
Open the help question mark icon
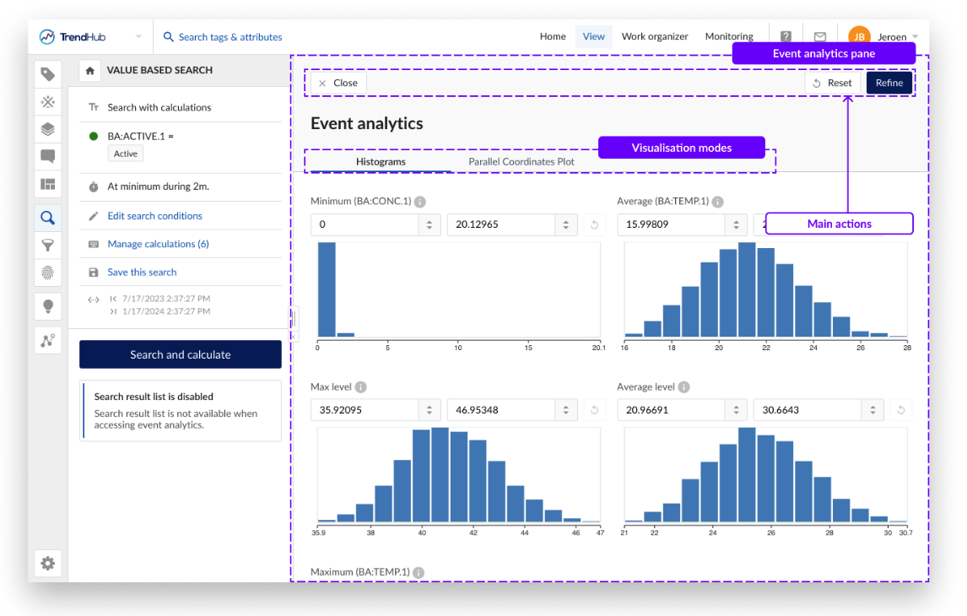tap(786, 37)
